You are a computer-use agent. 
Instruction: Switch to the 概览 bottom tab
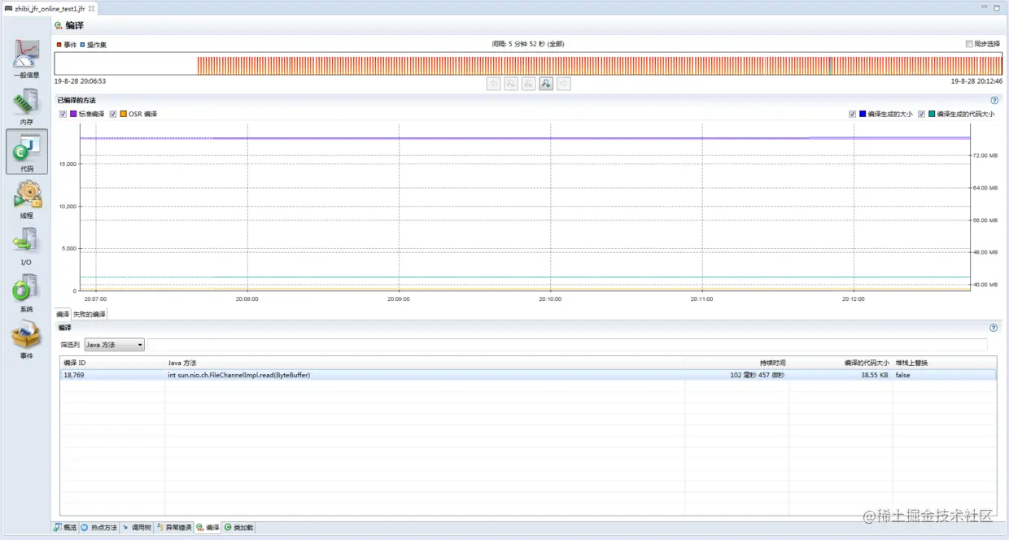click(x=65, y=528)
